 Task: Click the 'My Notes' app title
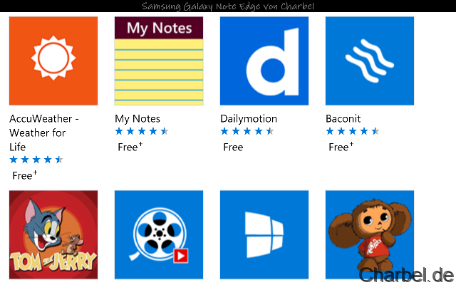[138, 118]
